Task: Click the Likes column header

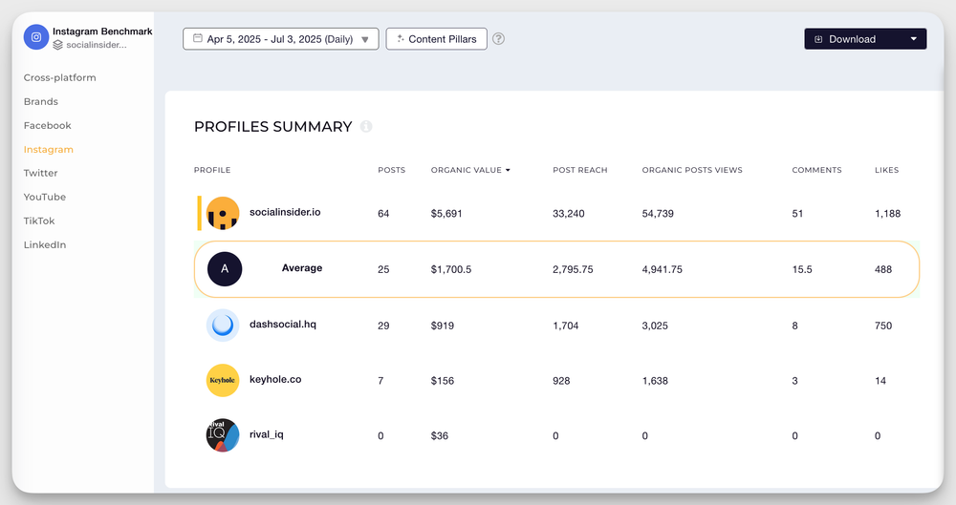Action: [886, 170]
